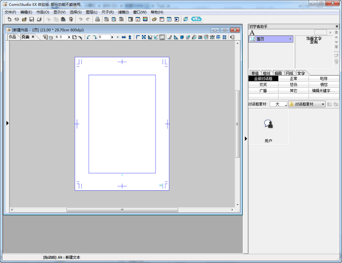Open the 网纸 tab in the beginner assistant
Screen dimensions: 342x263
click(289, 72)
